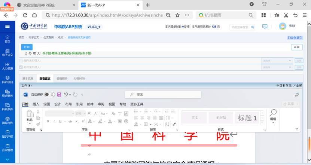
Task: Open 综合财务 in the left sidebar
Action: (7, 94)
